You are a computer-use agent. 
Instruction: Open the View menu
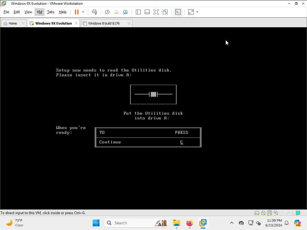pos(28,12)
